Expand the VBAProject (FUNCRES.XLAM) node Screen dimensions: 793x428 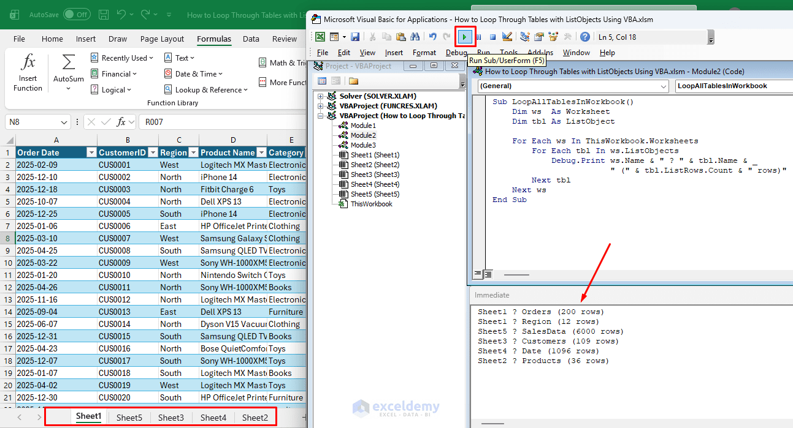click(x=320, y=106)
